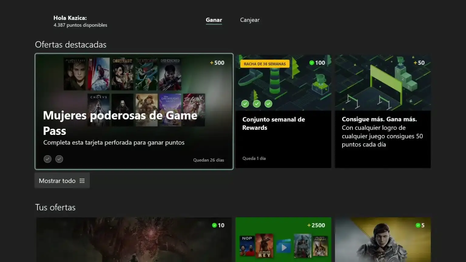
Task: Click Tus ofertas heading
Action: click(x=55, y=207)
